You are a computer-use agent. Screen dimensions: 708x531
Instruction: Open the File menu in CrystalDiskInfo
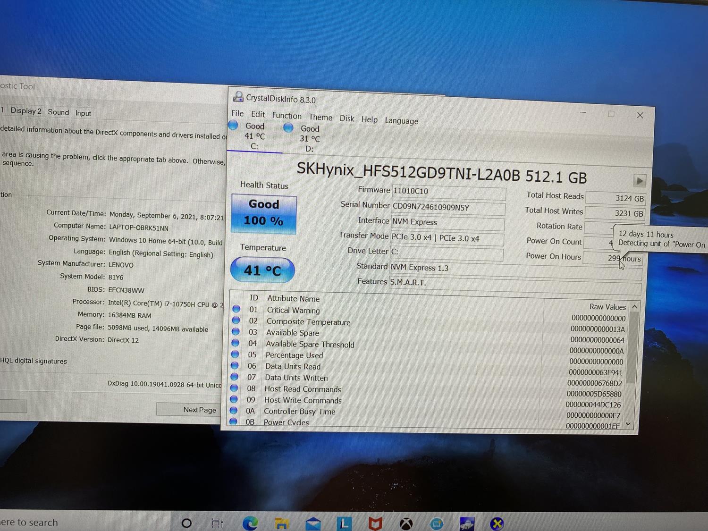pyautogui.click(x=237, y=113)
